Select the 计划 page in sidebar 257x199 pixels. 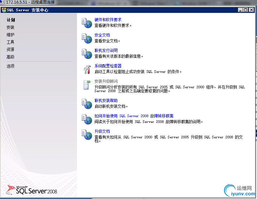point(11,20)
